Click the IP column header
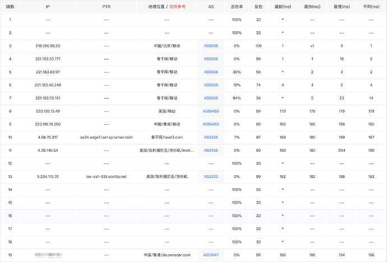 click(48, 7)
